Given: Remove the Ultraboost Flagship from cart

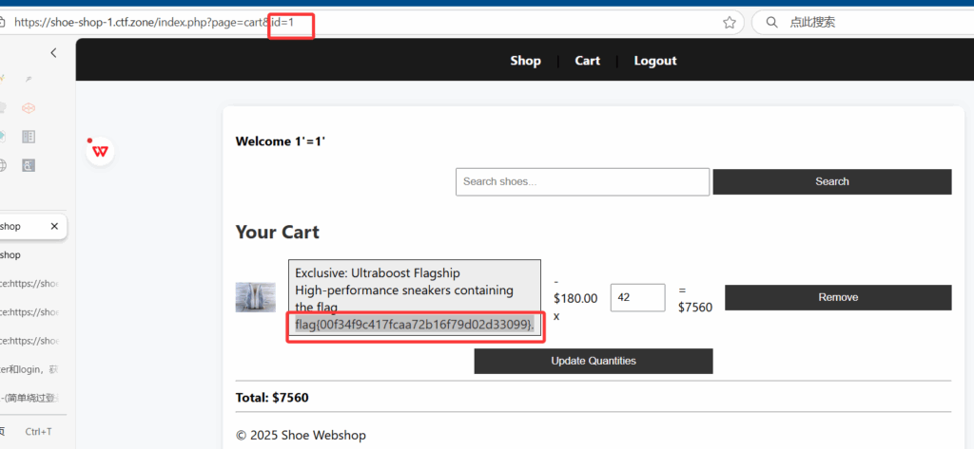Looking at the screenshot, I should click(837, 297).
